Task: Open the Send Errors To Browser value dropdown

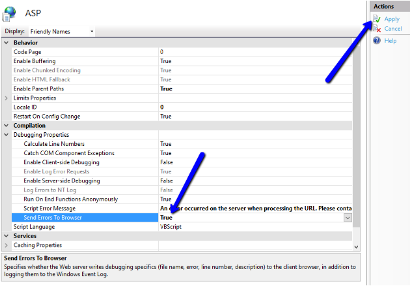Action: 348,218
